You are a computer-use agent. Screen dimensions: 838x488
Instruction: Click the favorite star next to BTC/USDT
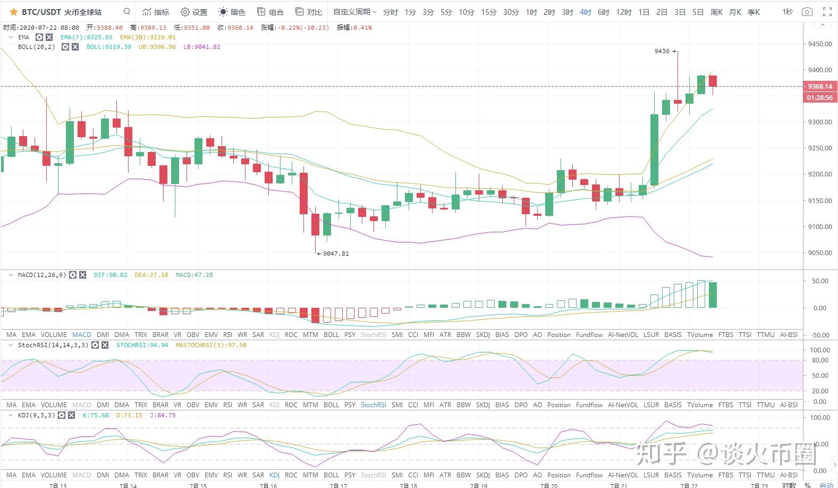point(14,12)
